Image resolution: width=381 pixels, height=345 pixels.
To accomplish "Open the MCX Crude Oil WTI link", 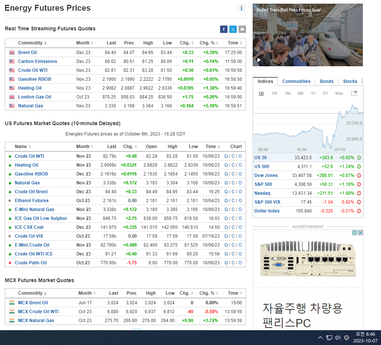I will [38, 312].
